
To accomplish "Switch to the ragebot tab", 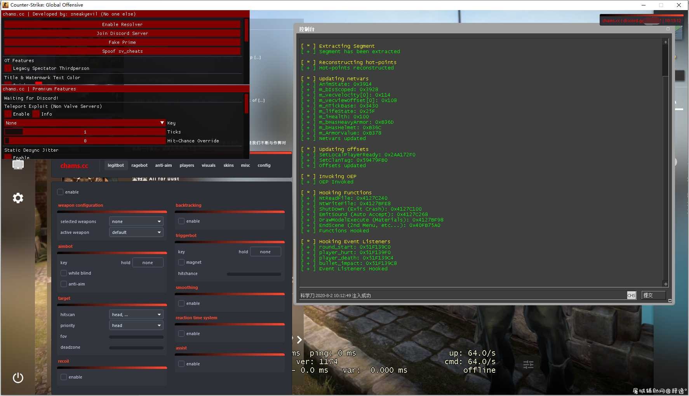I will (139, 165).
